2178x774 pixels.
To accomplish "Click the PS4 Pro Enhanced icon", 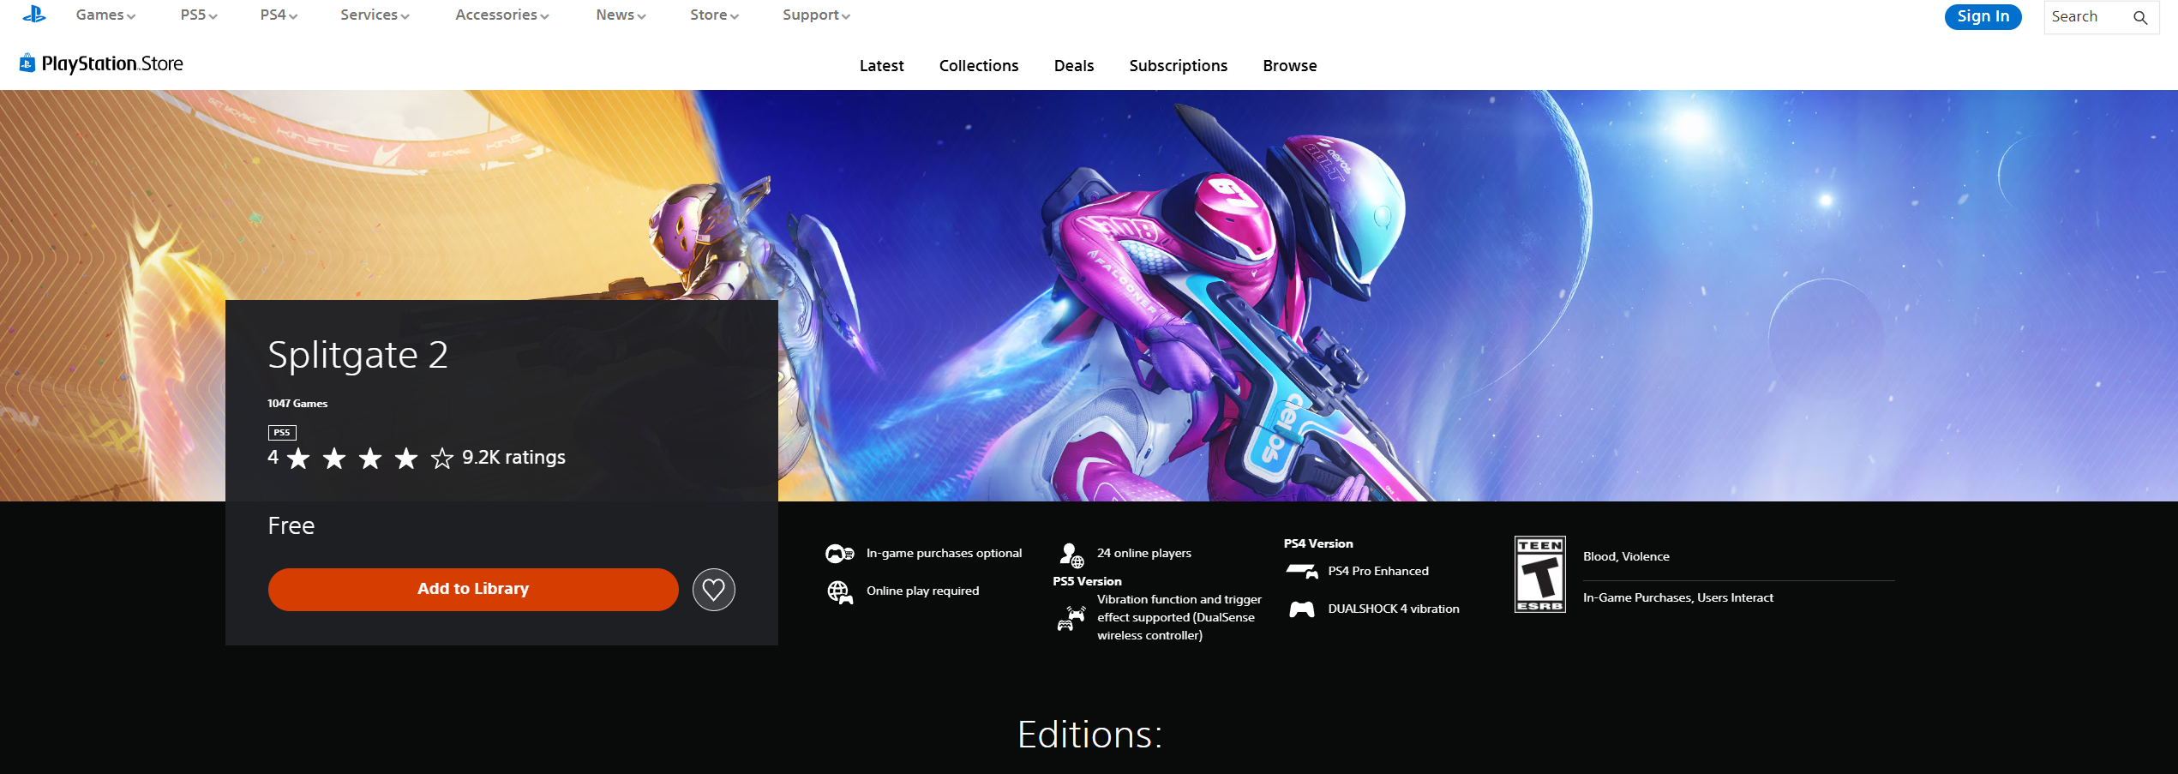I will pyautogui.click(x=1301, y=571).
